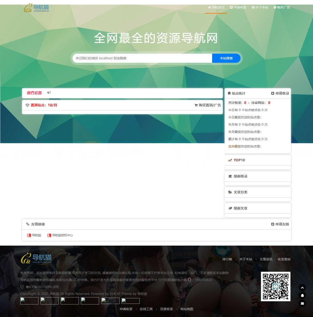Click the site search input field
This screenshot has width=313, height=317.
143,58
